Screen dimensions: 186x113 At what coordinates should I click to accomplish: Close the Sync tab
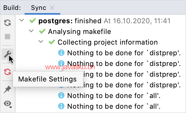(52, 8)
